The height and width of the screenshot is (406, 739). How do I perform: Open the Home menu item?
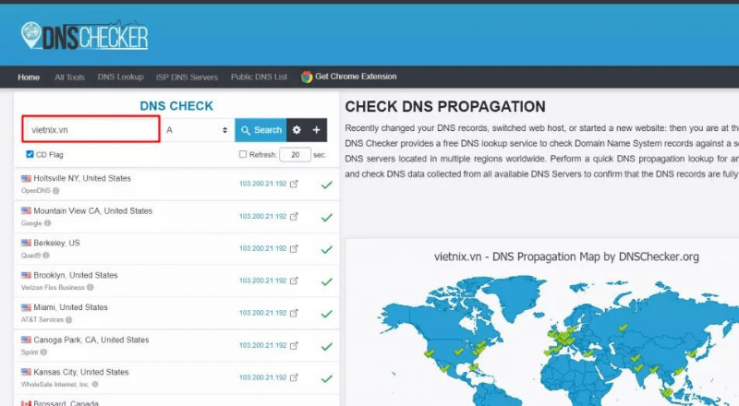[29, 78]
